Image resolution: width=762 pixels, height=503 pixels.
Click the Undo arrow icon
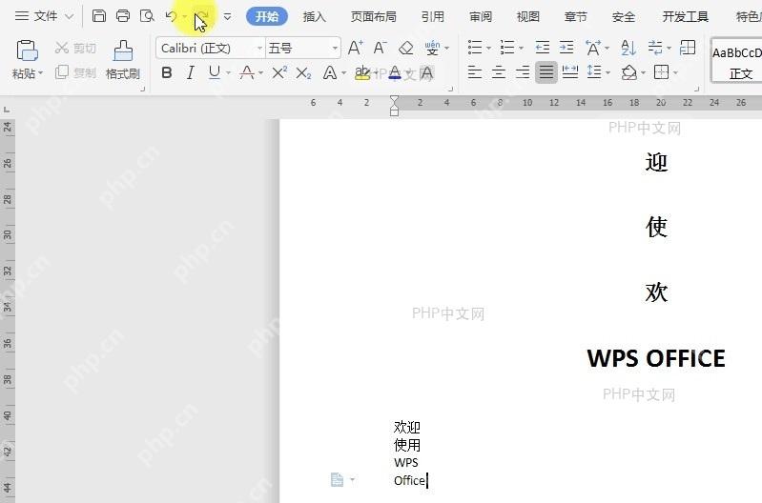[171, 16]
